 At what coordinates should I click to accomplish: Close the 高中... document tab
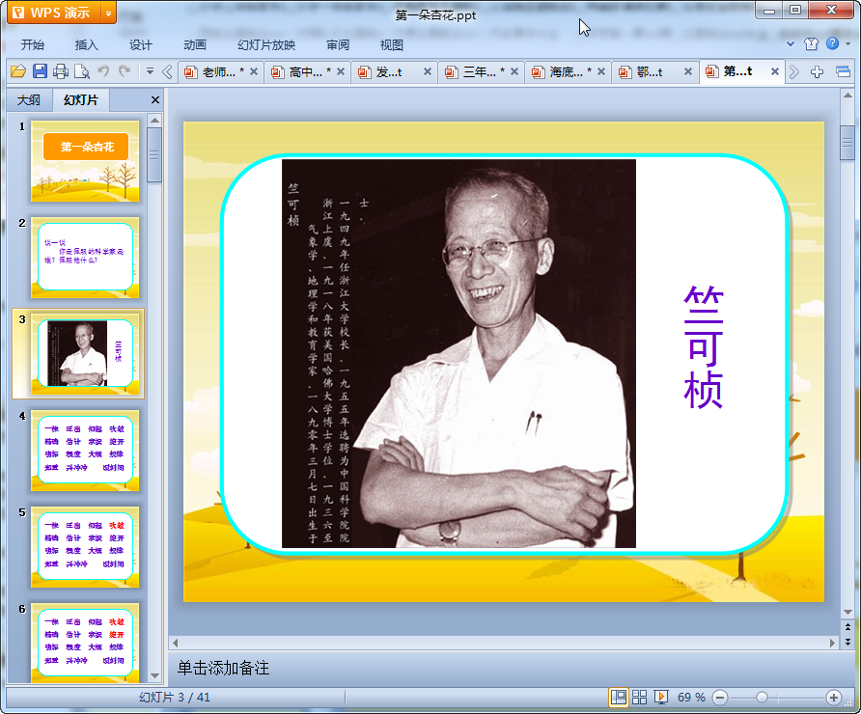point(341,71)
